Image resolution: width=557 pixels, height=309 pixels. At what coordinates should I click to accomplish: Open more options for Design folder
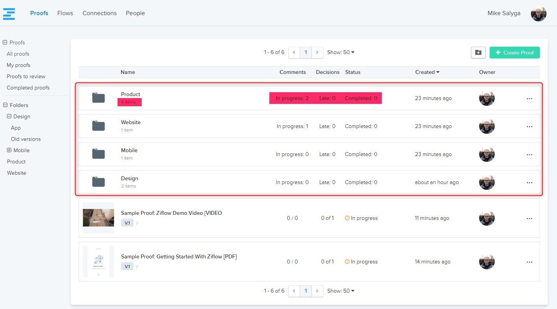pyautogui.click(x=529, y=183)
